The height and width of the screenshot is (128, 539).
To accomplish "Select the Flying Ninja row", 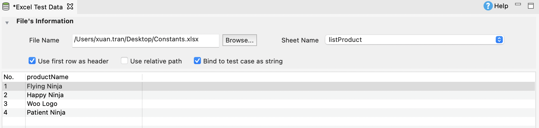I will [x=44, y=86].
